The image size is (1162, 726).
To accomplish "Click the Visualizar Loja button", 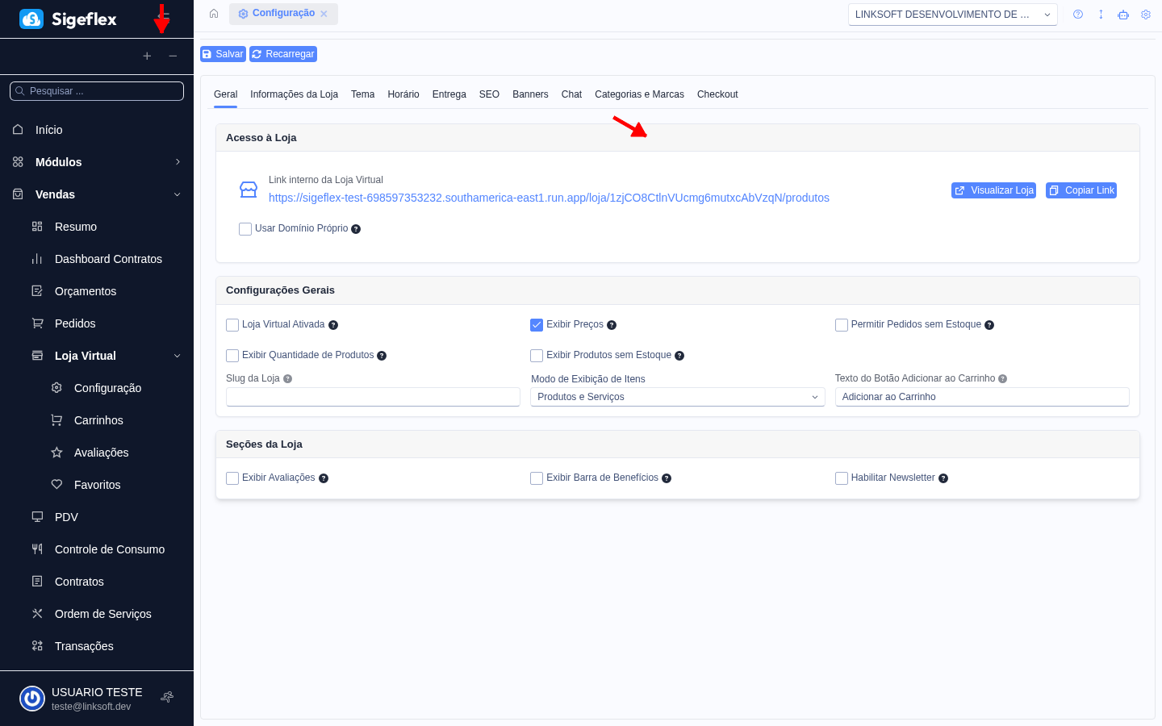I will 993,190.
